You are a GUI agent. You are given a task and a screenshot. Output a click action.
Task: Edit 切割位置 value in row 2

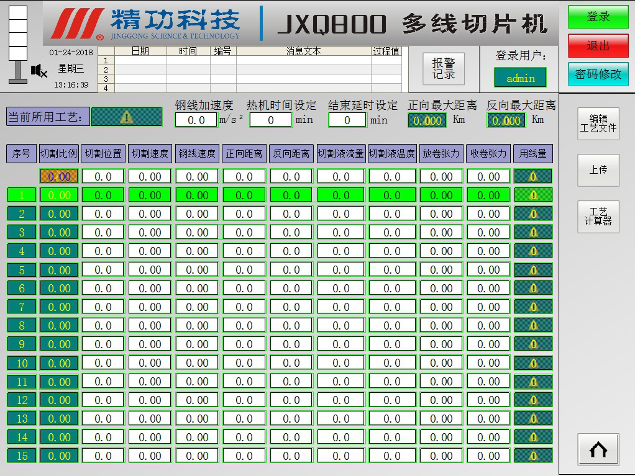coord(103,213)
